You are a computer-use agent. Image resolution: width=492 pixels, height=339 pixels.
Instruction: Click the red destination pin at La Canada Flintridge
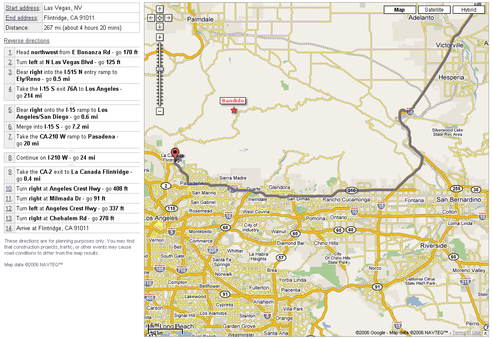coord(175,152)
